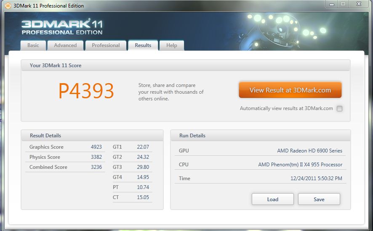The image size is (373, 231).
Task: Close the 3DMark 11 window
Action: click(x=359, y=4)
